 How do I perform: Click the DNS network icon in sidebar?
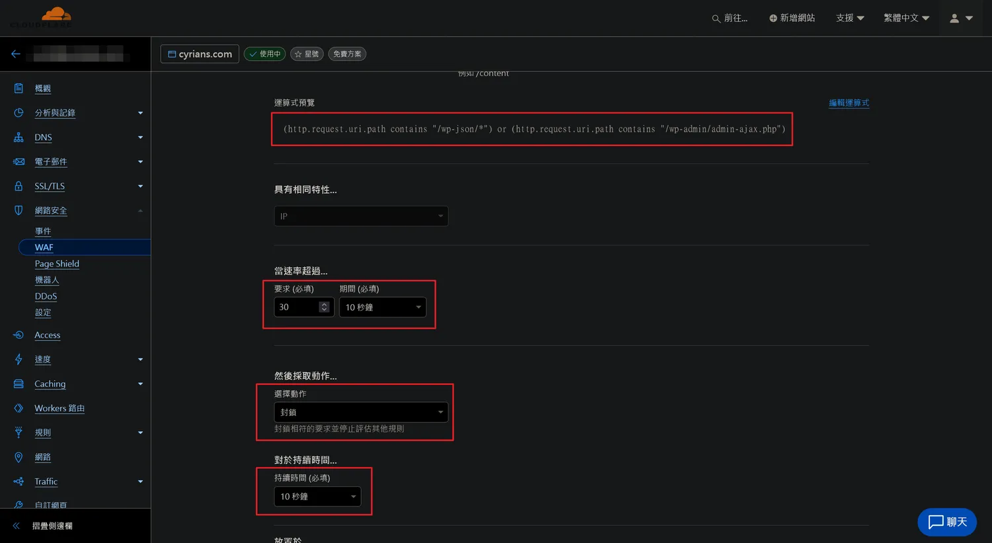(19, 138)
